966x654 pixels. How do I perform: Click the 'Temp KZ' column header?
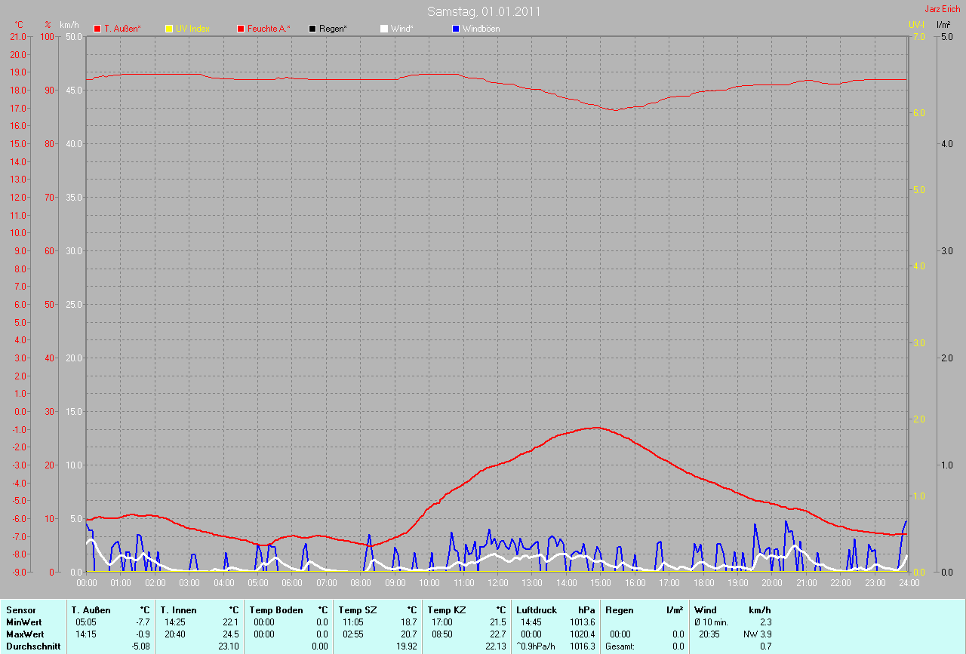447,610
